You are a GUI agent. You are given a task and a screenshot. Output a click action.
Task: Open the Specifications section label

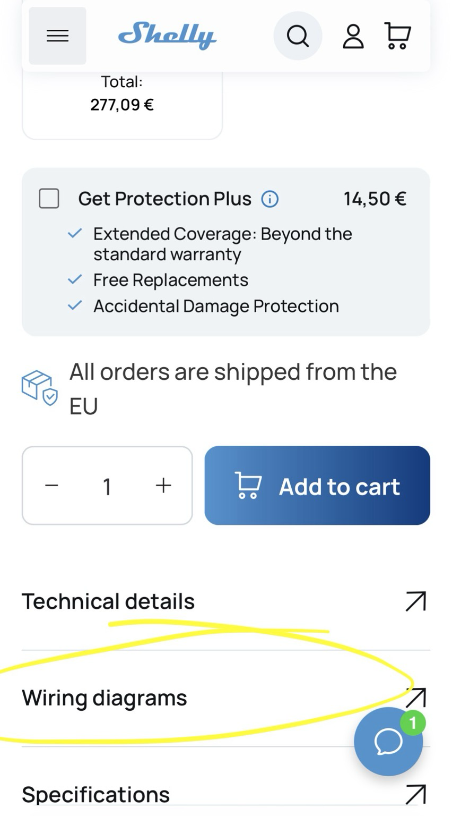(x=96, y=795)
